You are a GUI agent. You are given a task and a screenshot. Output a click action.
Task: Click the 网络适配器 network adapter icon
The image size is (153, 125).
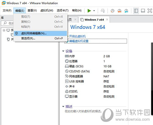pos(67,76)
